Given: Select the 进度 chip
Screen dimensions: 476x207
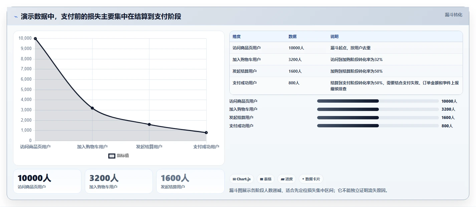Looking at the screenshot, I should [x=287, y=179].
